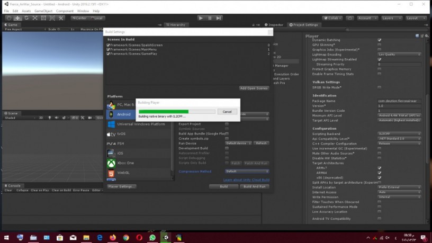Open WhatsApp from the taskbar
Image resolution: width=432 pixels, height=243 pixels.
[152, 238]
